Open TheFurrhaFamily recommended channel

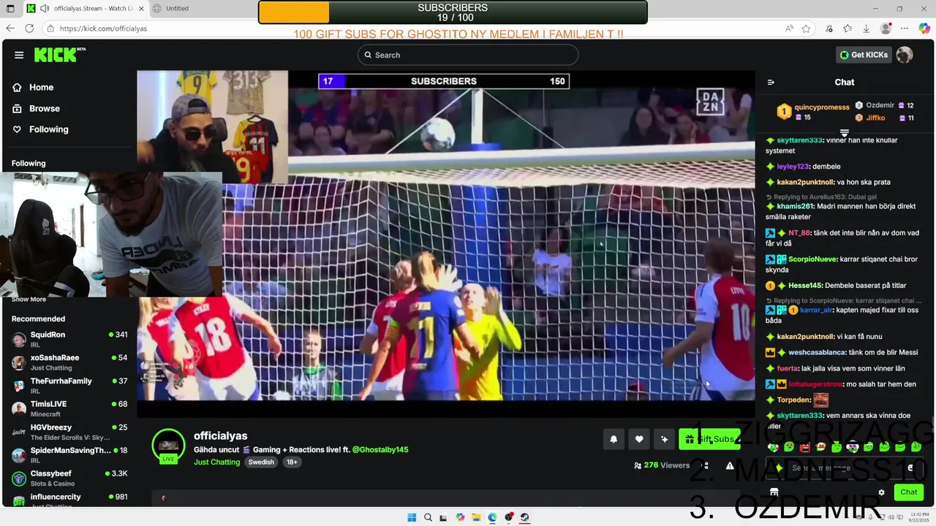click(69, 386)
